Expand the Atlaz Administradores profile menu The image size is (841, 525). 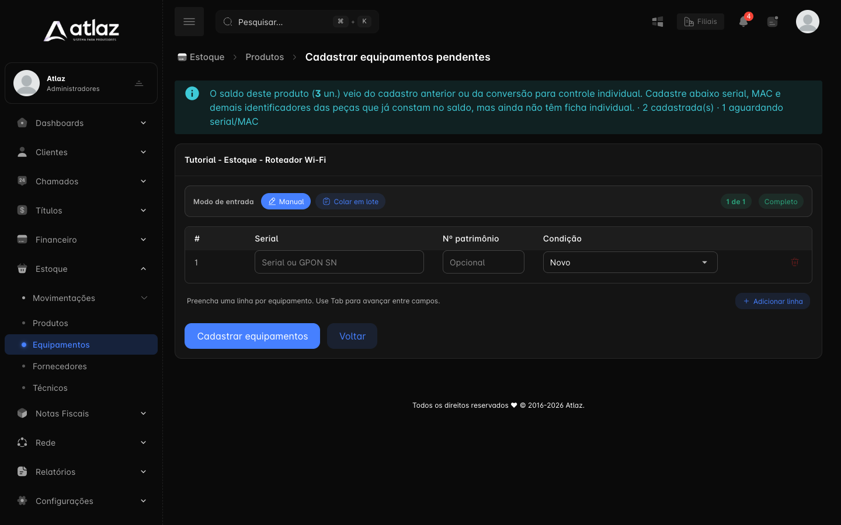pos(139,83)
